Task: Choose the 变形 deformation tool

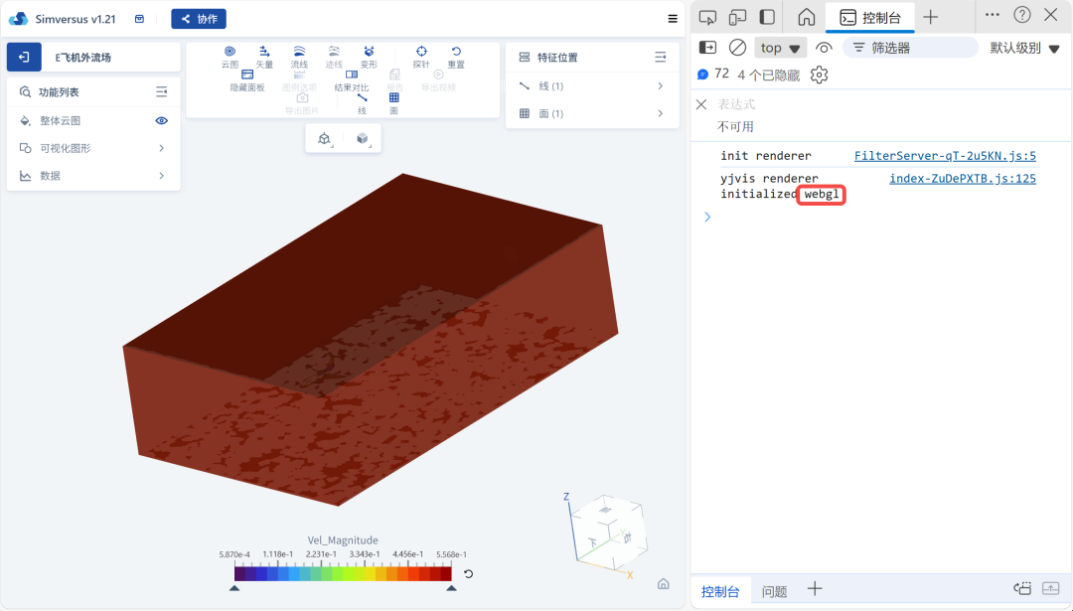Action: (x=369, y=56)
